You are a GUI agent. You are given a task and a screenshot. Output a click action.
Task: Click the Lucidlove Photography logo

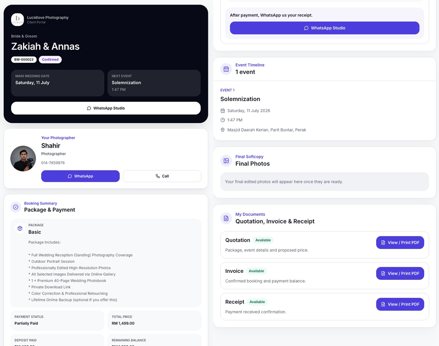point(17,20)
